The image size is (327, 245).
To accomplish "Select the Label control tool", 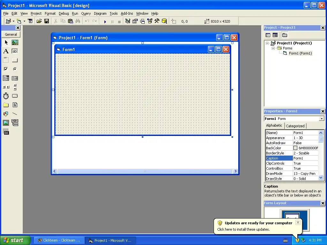I will [x=6, y=51].
